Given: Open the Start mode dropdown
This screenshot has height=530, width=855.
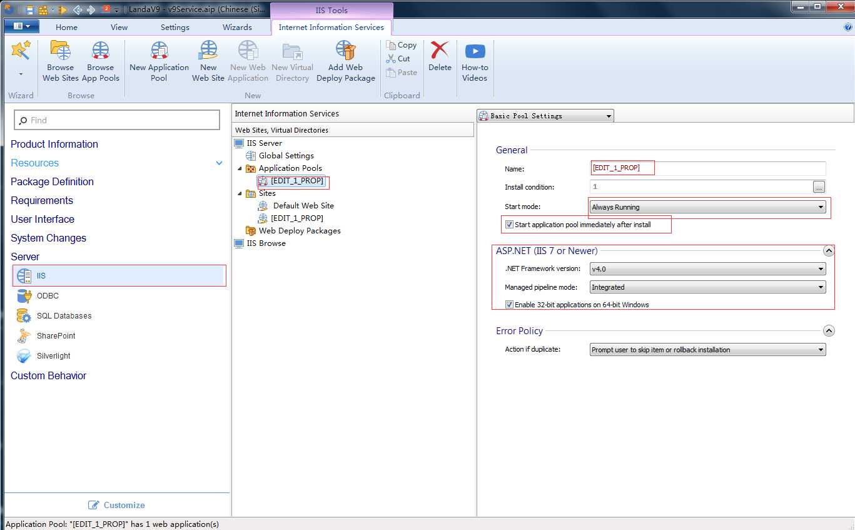Looking at the screenshot, I should [x=707, y=207].
